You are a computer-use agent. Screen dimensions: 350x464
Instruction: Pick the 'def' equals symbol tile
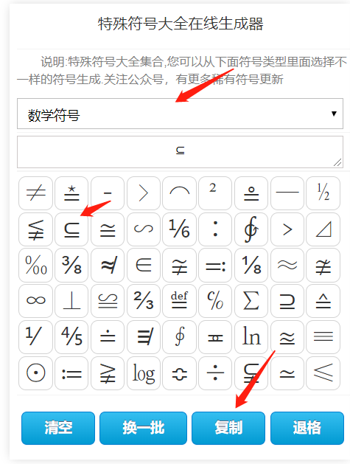(x=179, y=301)
